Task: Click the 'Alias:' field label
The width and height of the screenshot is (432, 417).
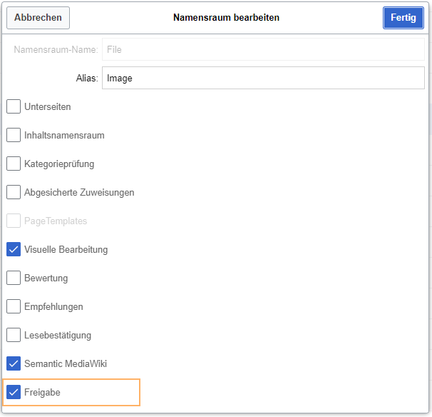Action: tap(86, 79)
